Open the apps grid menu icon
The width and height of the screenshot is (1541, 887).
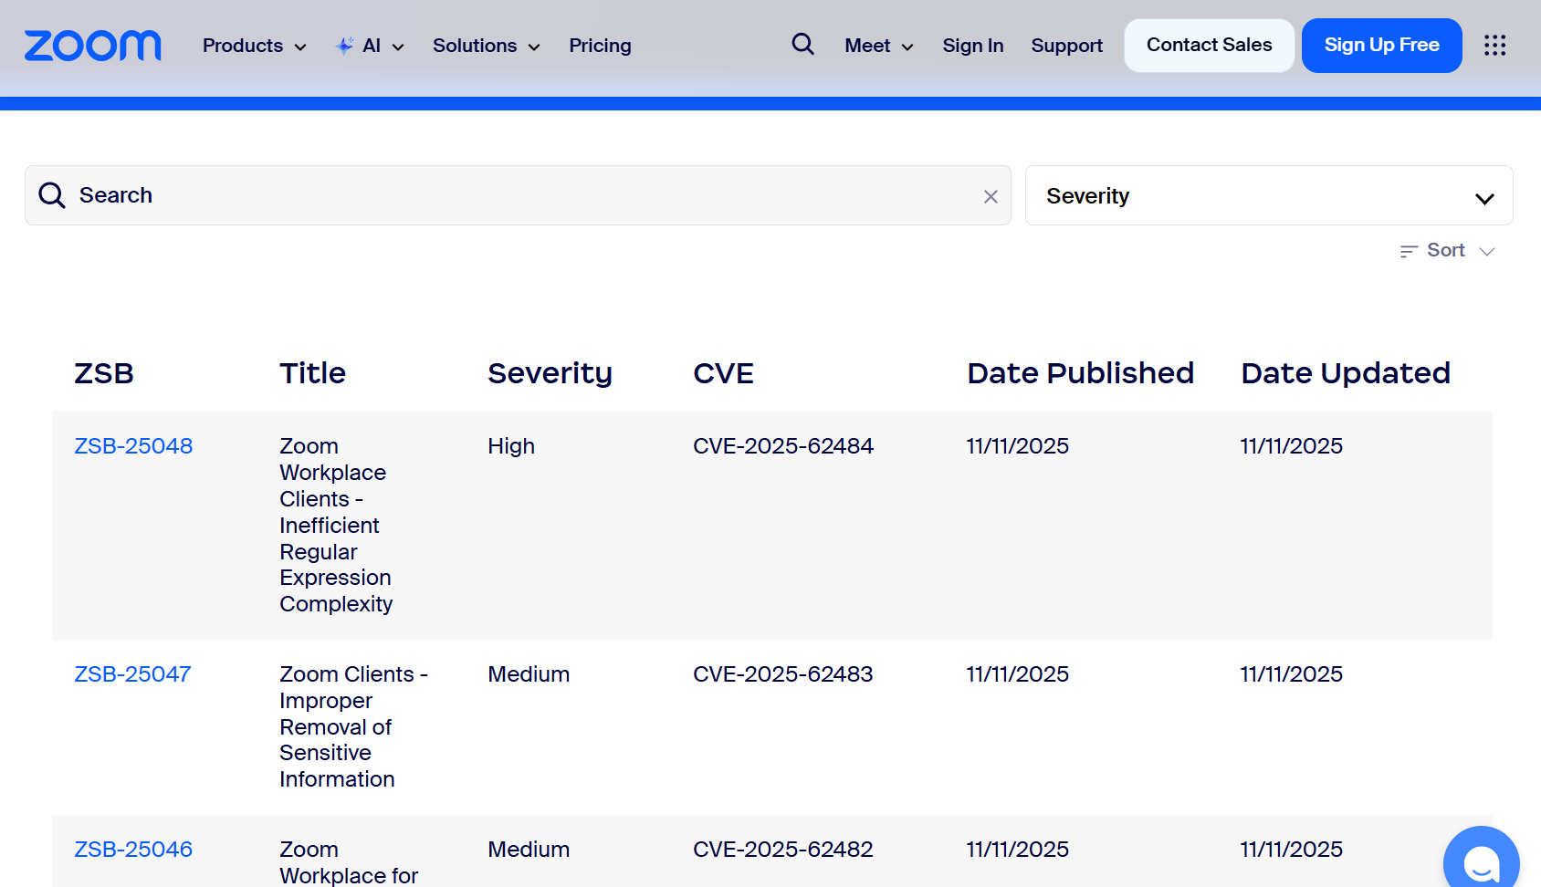1494,46
